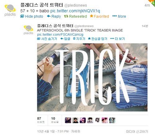Open the 57 retweets count

[41, 120]
